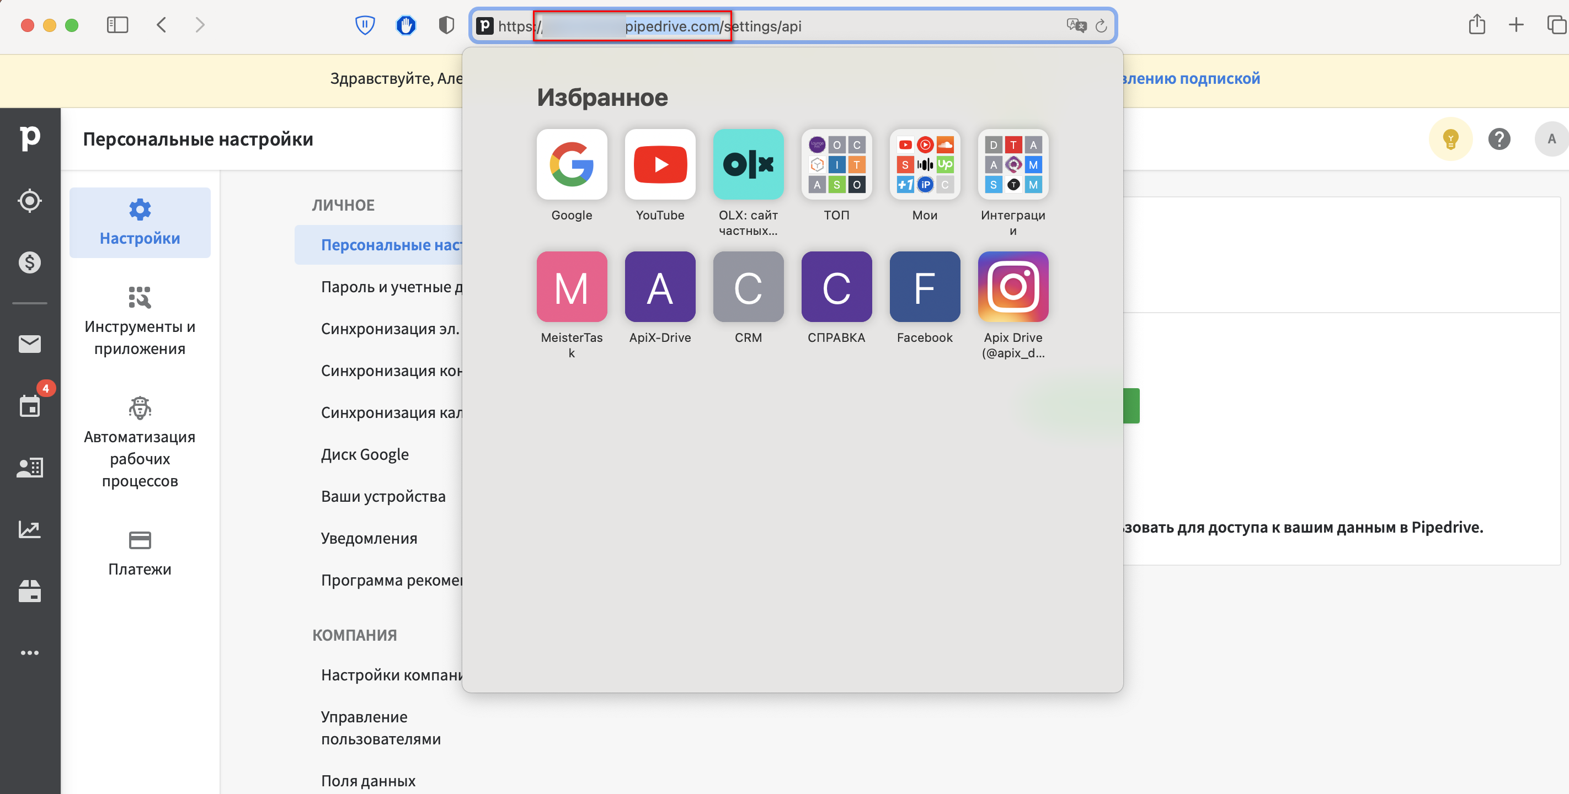Open Синхронизация календаря item
The image size is (1569, 794).
click(392, 413)
